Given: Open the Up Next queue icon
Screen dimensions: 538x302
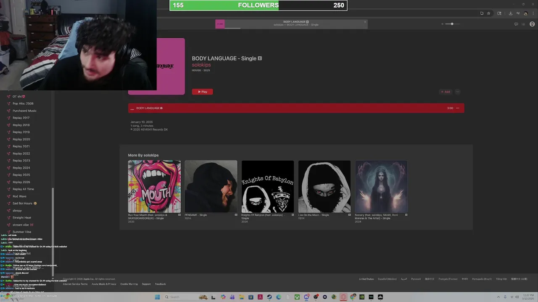Looking at the screenshot, I should [522, 24].
